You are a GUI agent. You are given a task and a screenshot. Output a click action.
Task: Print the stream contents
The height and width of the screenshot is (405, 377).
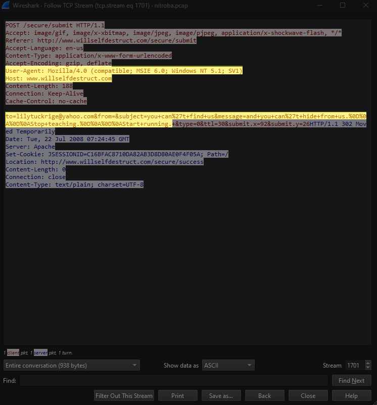tap(177, 395)
